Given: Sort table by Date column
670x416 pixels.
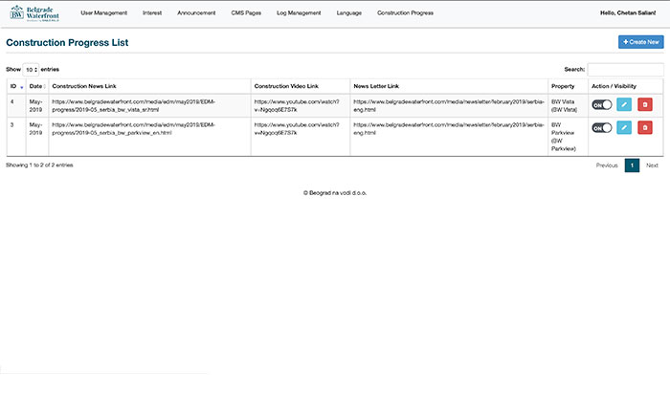Looking at the screenshot, I should tap(36, 86).
